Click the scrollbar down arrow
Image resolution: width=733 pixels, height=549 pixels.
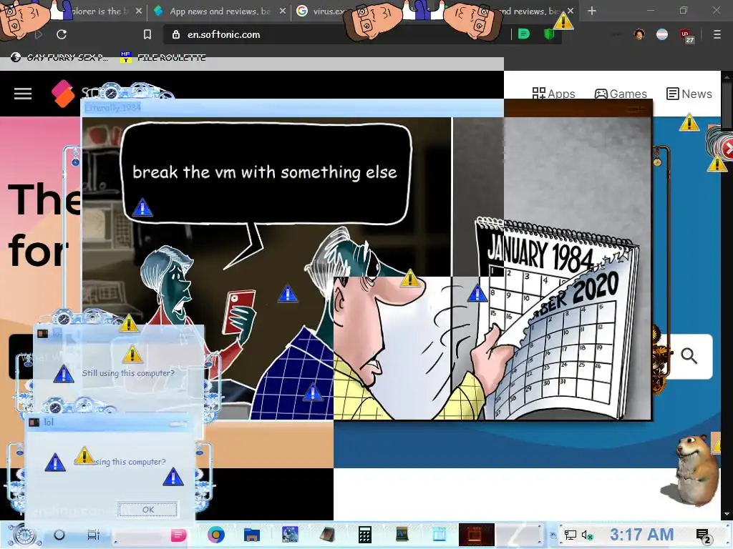[727, 515]
